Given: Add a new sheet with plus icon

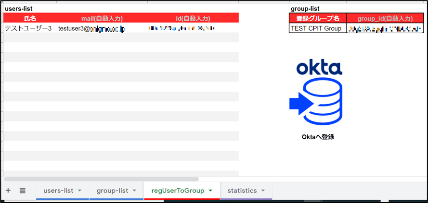Looking at the screenshot, I should click(8, 191).
